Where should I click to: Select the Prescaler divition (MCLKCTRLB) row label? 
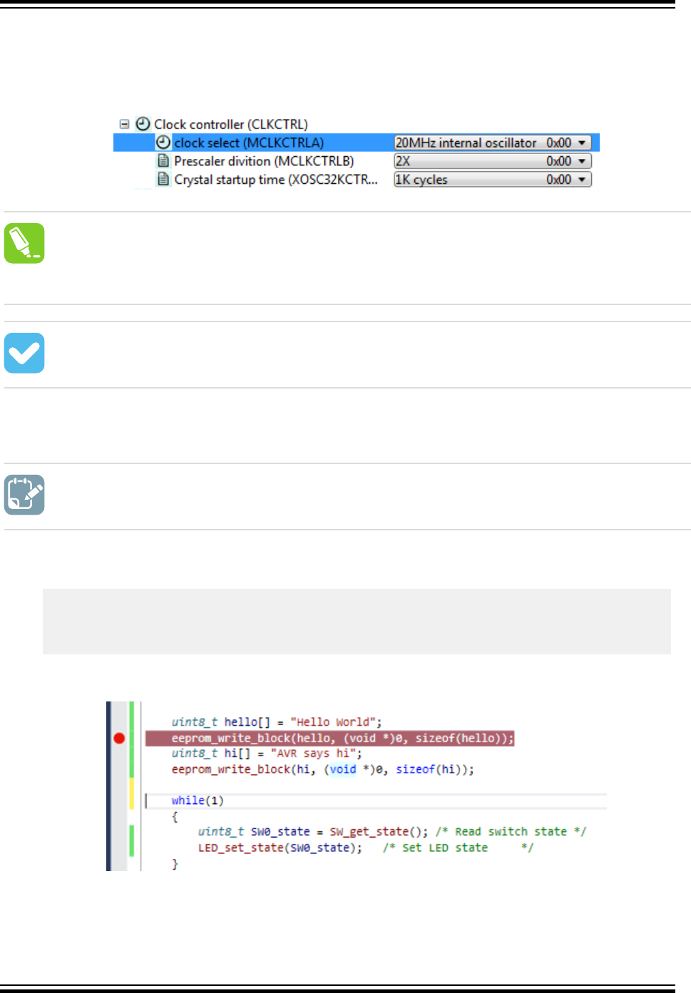(264, 161)
